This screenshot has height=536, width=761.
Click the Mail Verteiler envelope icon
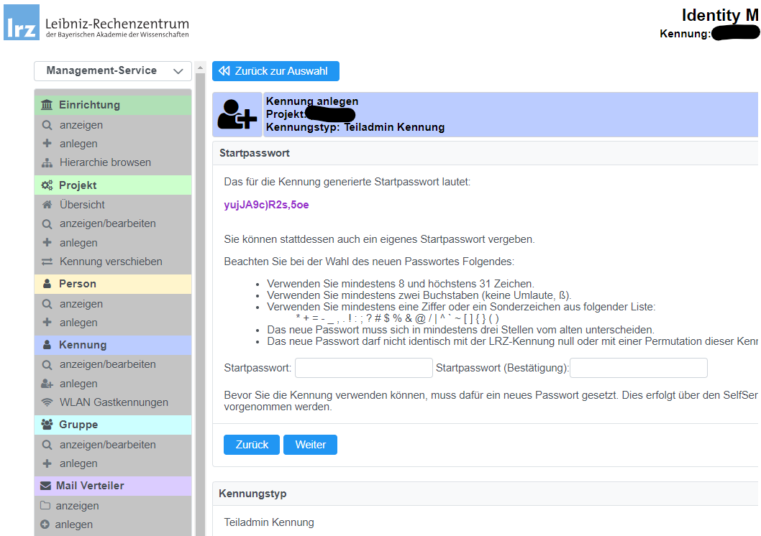coord(46,486)
